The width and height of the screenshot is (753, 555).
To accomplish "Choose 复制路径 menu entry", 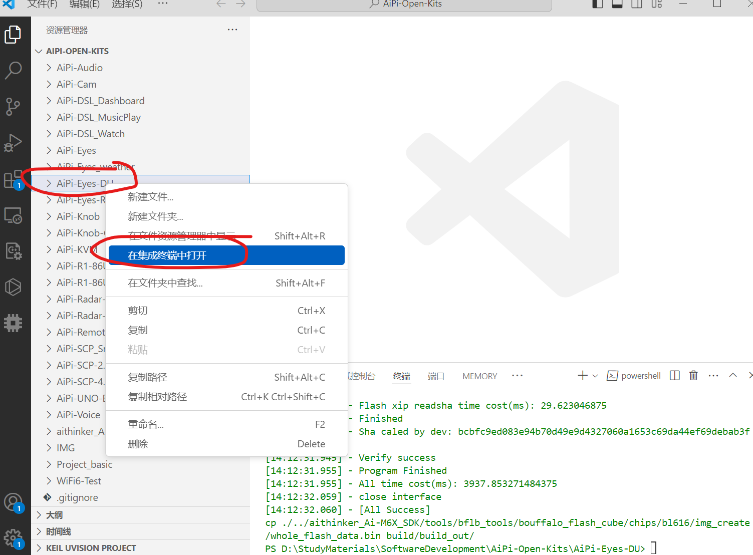I will tap(226, 377).
